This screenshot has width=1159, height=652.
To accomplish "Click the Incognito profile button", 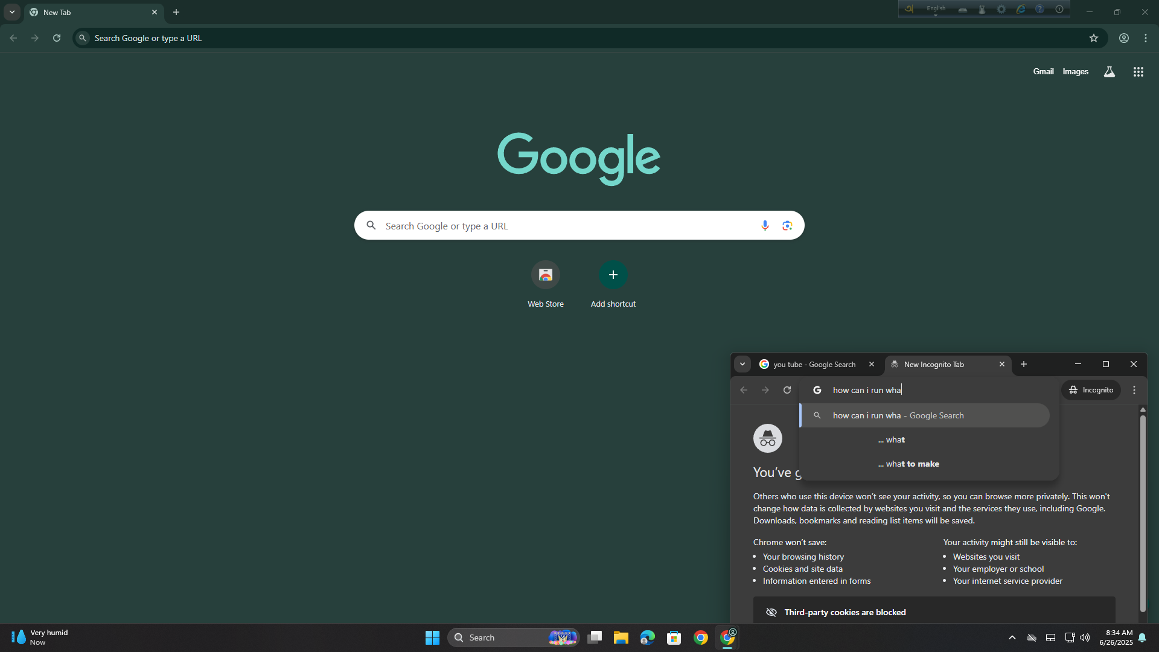I will [x=1091, y=390].
